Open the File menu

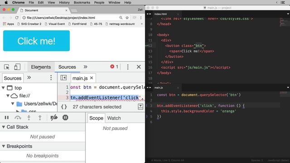pyautogui.click(x=31, y=2)
